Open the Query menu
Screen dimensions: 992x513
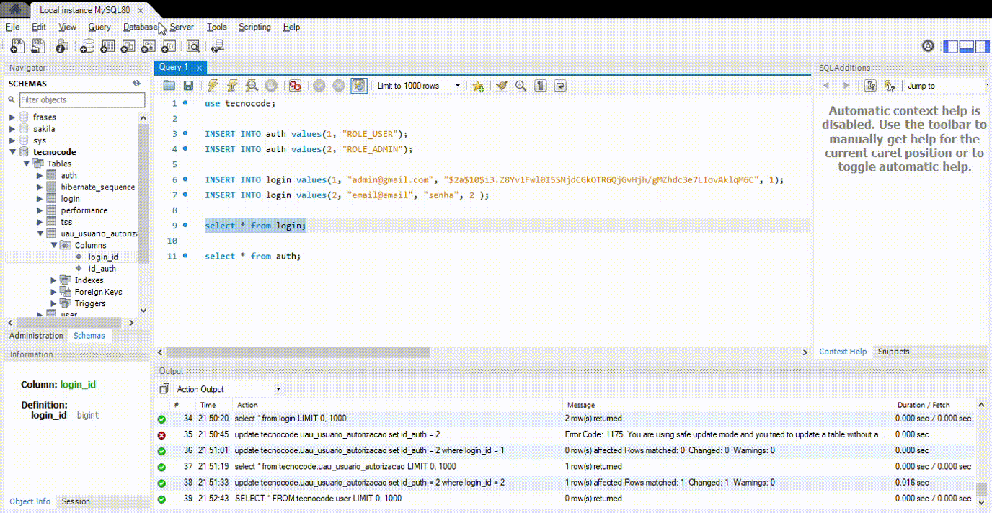tap(99, 27)
